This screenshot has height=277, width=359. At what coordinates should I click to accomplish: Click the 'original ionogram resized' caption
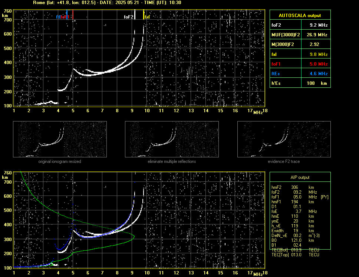click(60, 161)
